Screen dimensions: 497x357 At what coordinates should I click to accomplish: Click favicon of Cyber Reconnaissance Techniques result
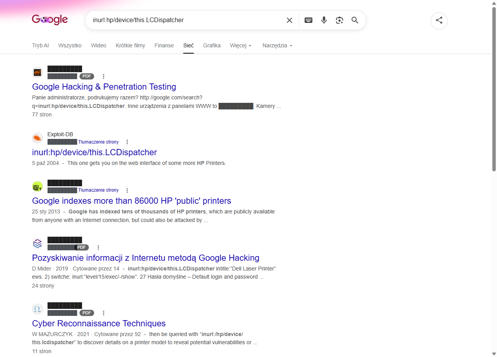pyautogui.click(x=37, y=309)
